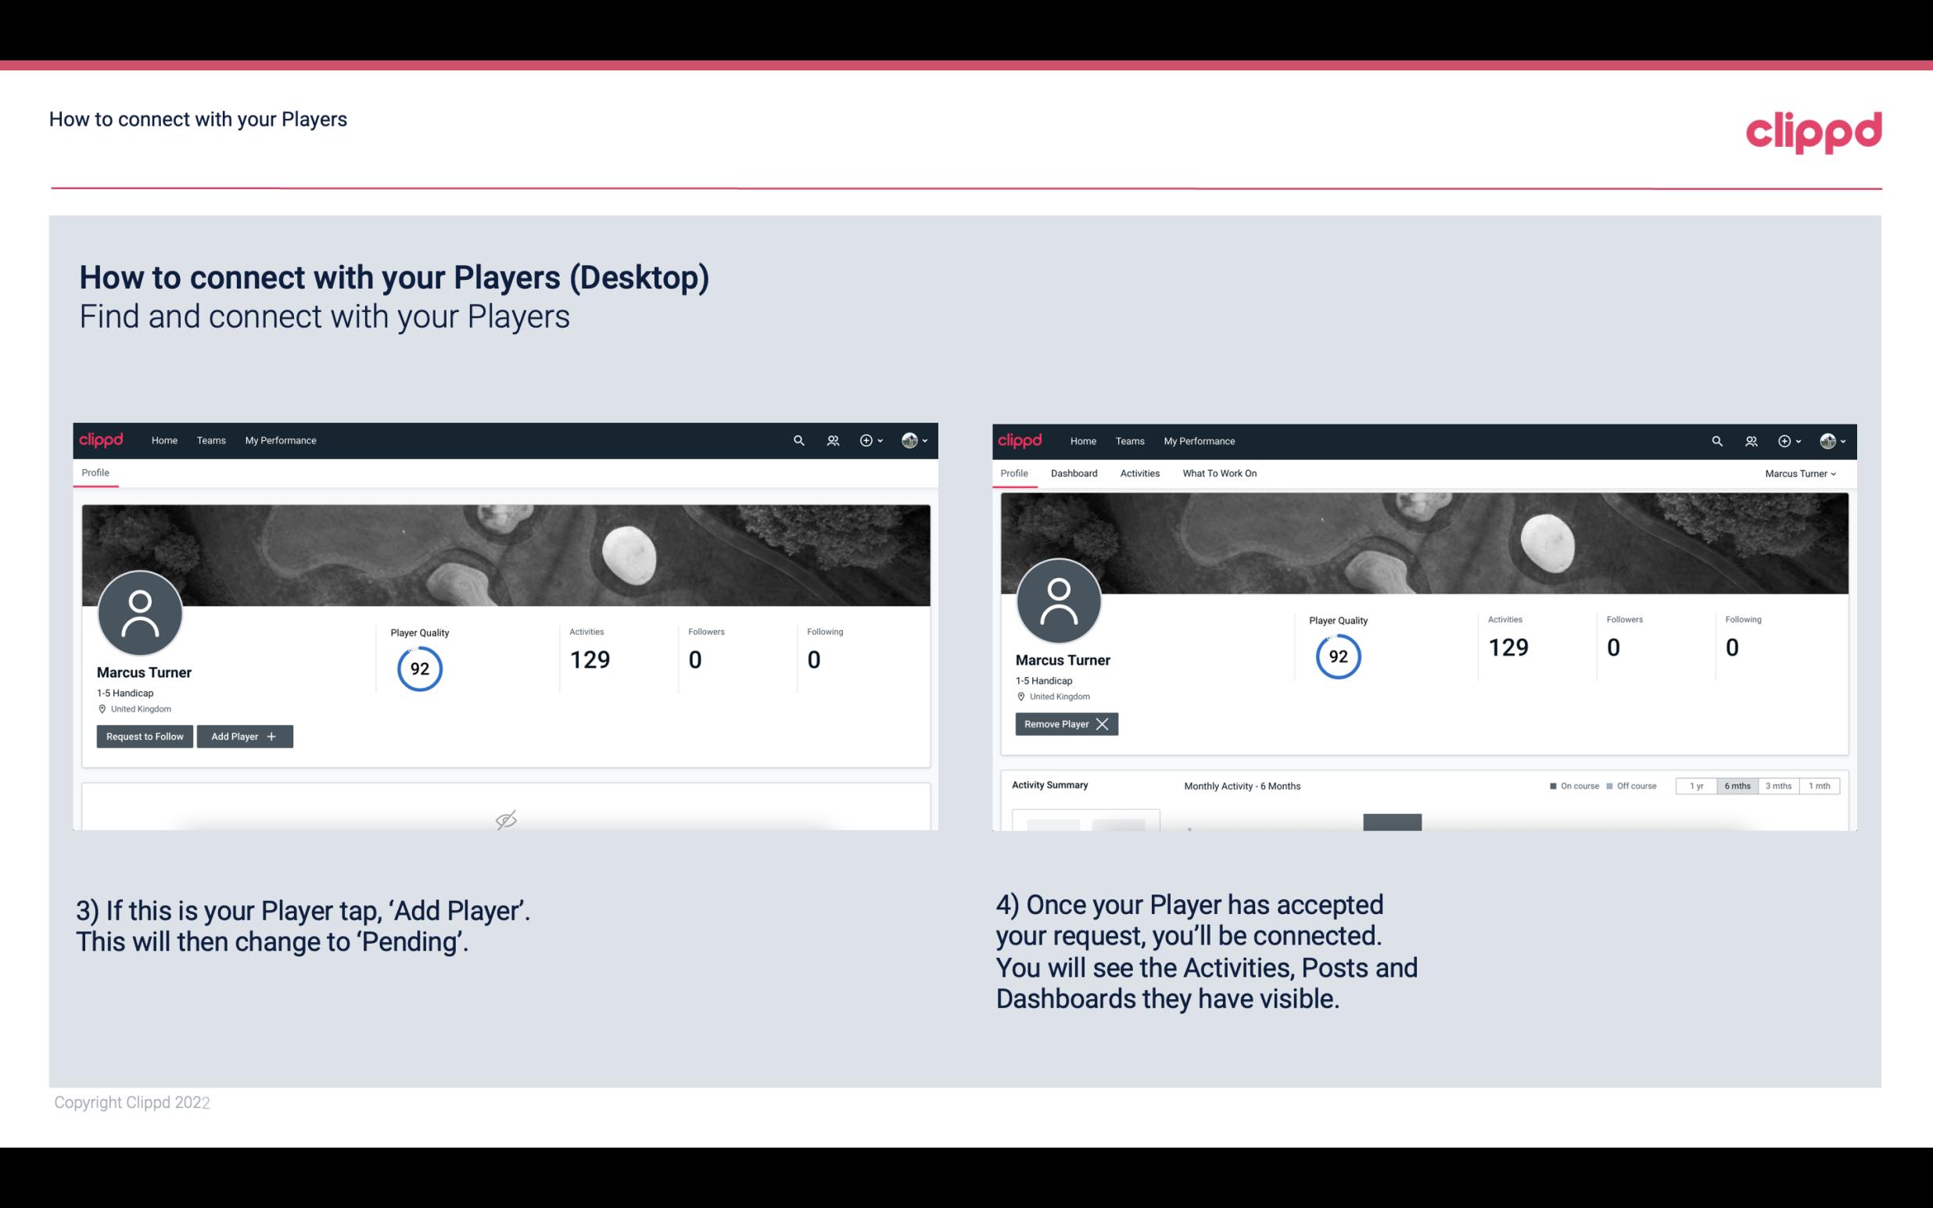Click the Clippd logo icon top left
Screen dimensions: 1933x1208
click(102, 439)
